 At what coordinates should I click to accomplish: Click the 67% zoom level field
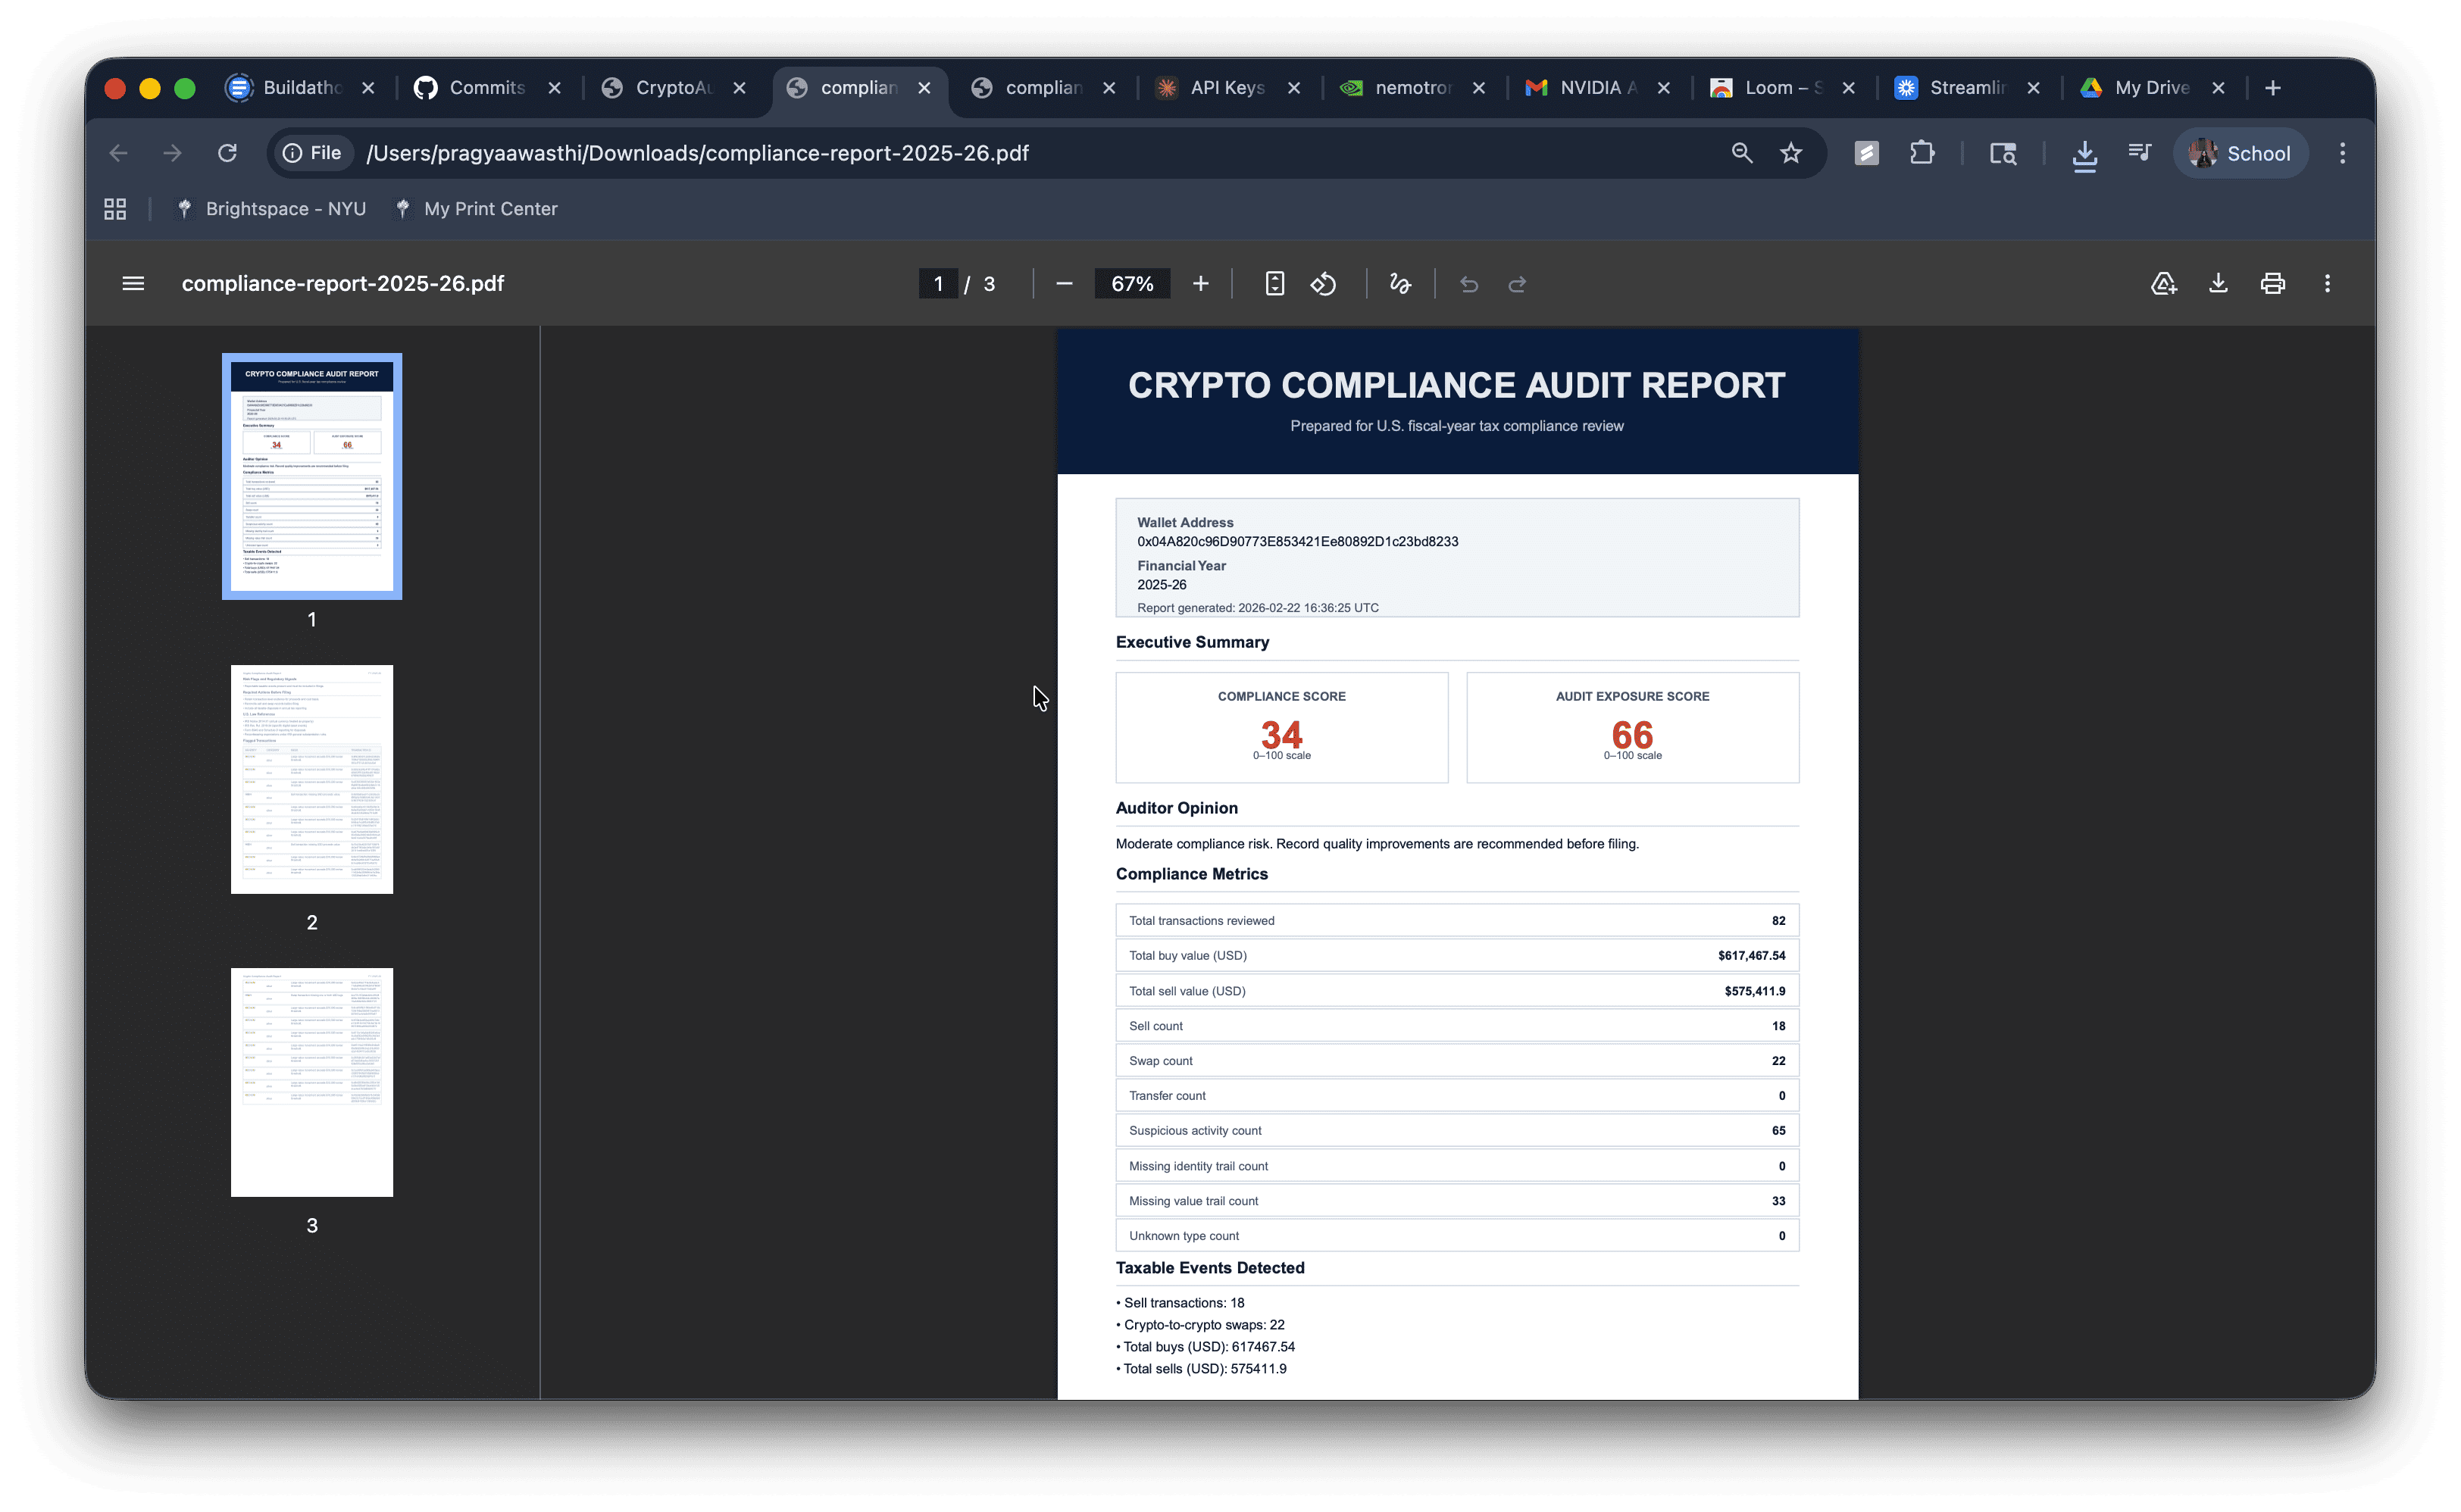1131,284
